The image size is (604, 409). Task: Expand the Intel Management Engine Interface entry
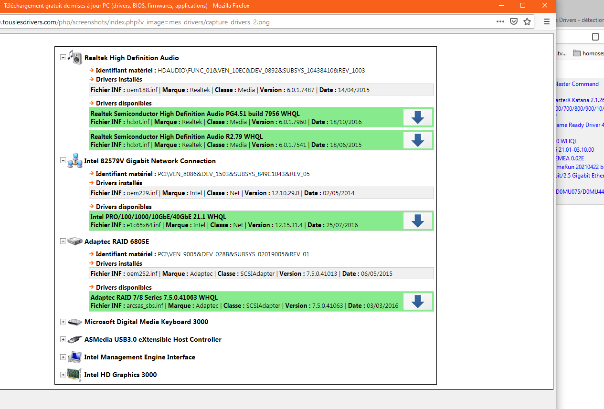click(63, 357)
